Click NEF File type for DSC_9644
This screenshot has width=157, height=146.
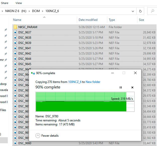[x=114, y=59]
